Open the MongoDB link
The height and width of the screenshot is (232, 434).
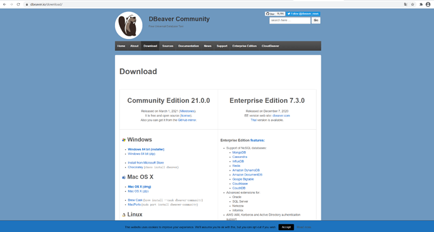pyautogui.click(x=239, y=152)
